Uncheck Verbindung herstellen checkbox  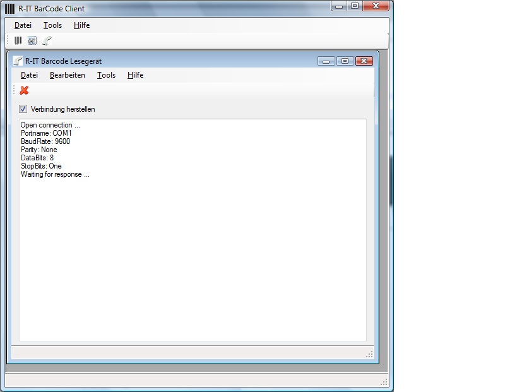pyautogui.click(x=23, y=109)
